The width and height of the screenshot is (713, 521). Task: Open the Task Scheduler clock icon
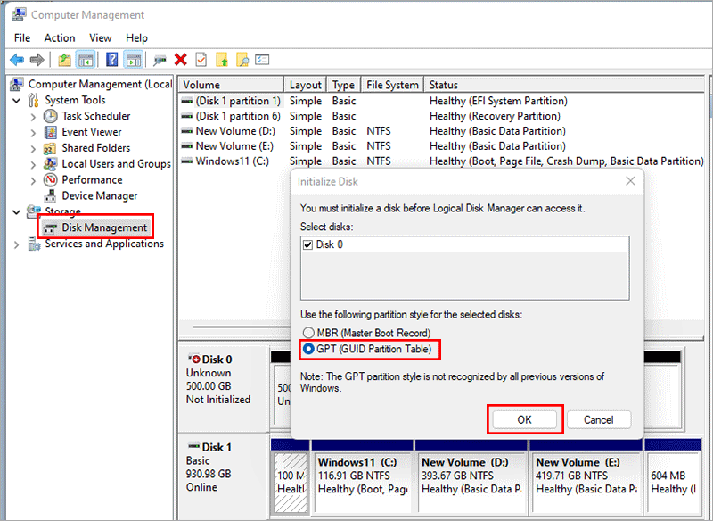51,116
